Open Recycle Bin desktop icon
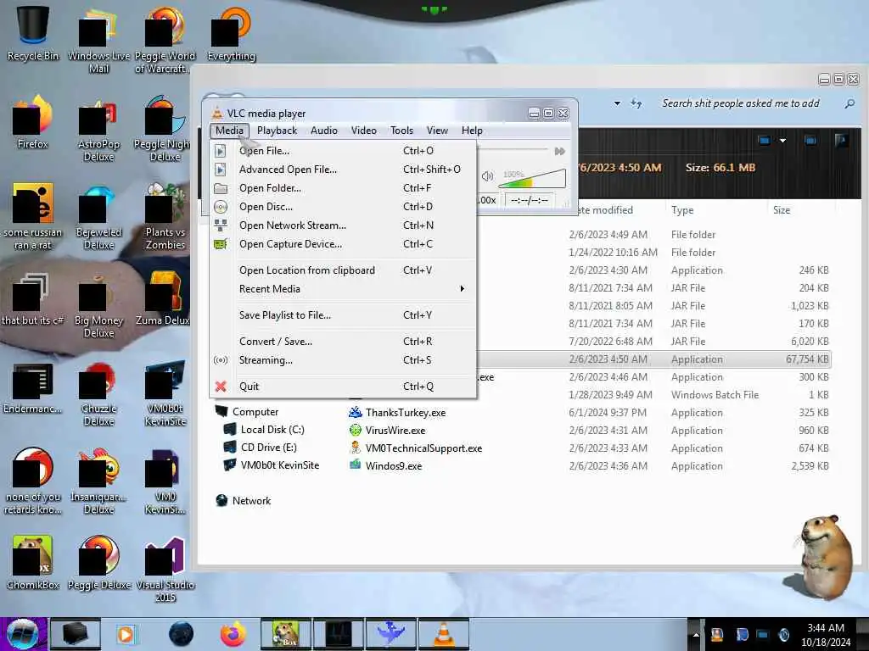Image resolution: width=869 pixels, height=651 pixels. (33, 34)
